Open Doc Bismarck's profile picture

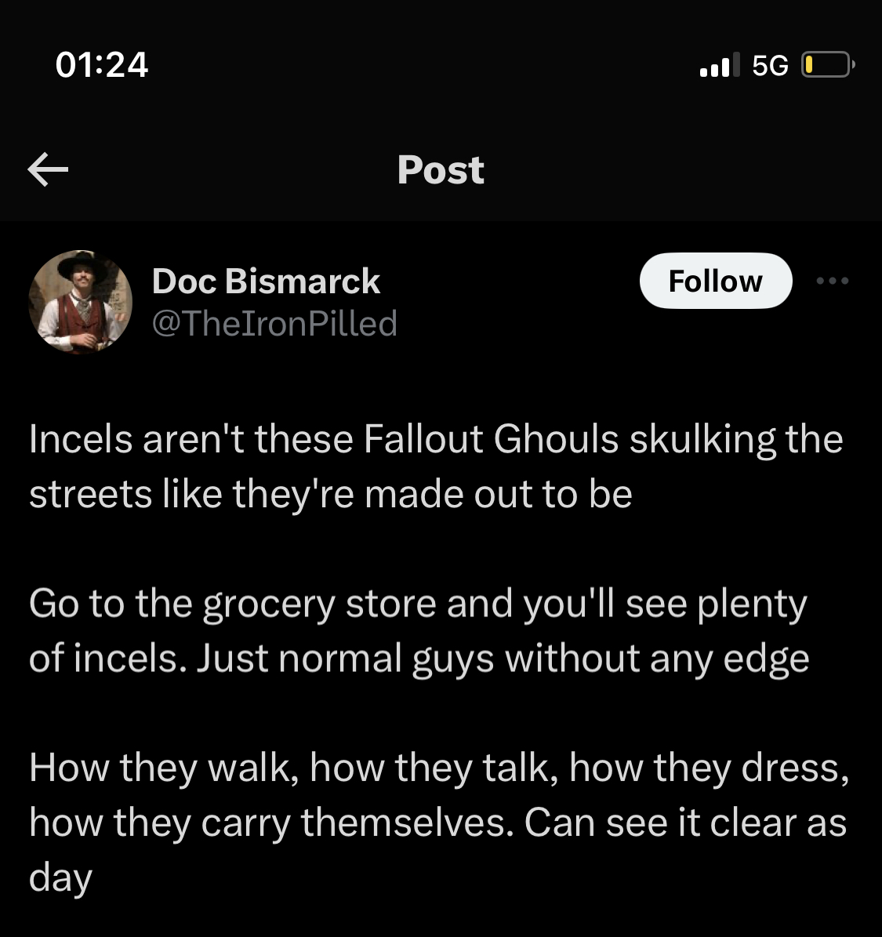(x=81, y=302)
